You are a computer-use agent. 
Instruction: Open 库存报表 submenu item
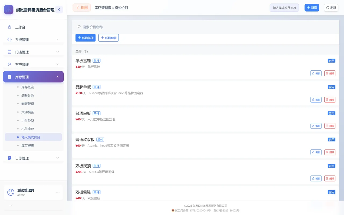(x=33, y=145)
